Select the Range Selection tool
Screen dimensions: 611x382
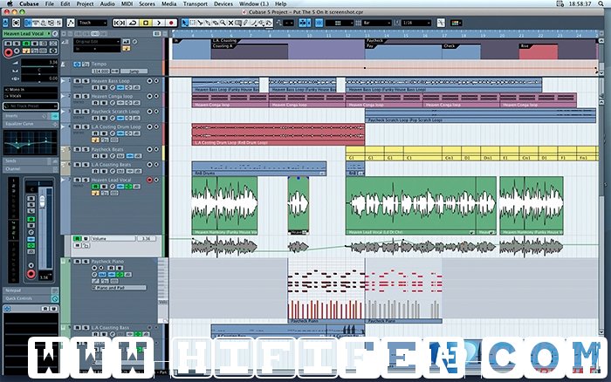click(193, 23)
